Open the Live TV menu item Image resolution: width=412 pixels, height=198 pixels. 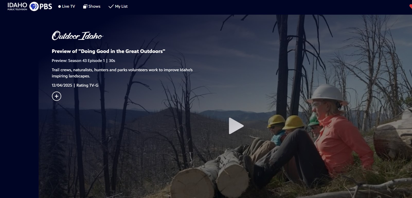[x=67, y=6]
